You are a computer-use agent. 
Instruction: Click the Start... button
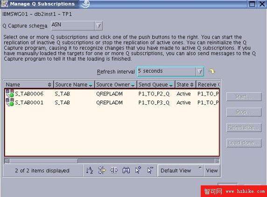pyautogui.click(x=244, y=96)
